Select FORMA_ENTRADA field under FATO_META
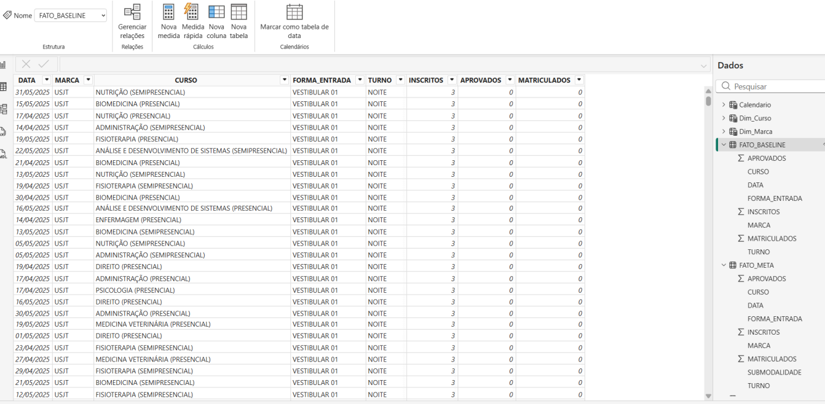This screenshot has width=825, height=404. point(775,319)
